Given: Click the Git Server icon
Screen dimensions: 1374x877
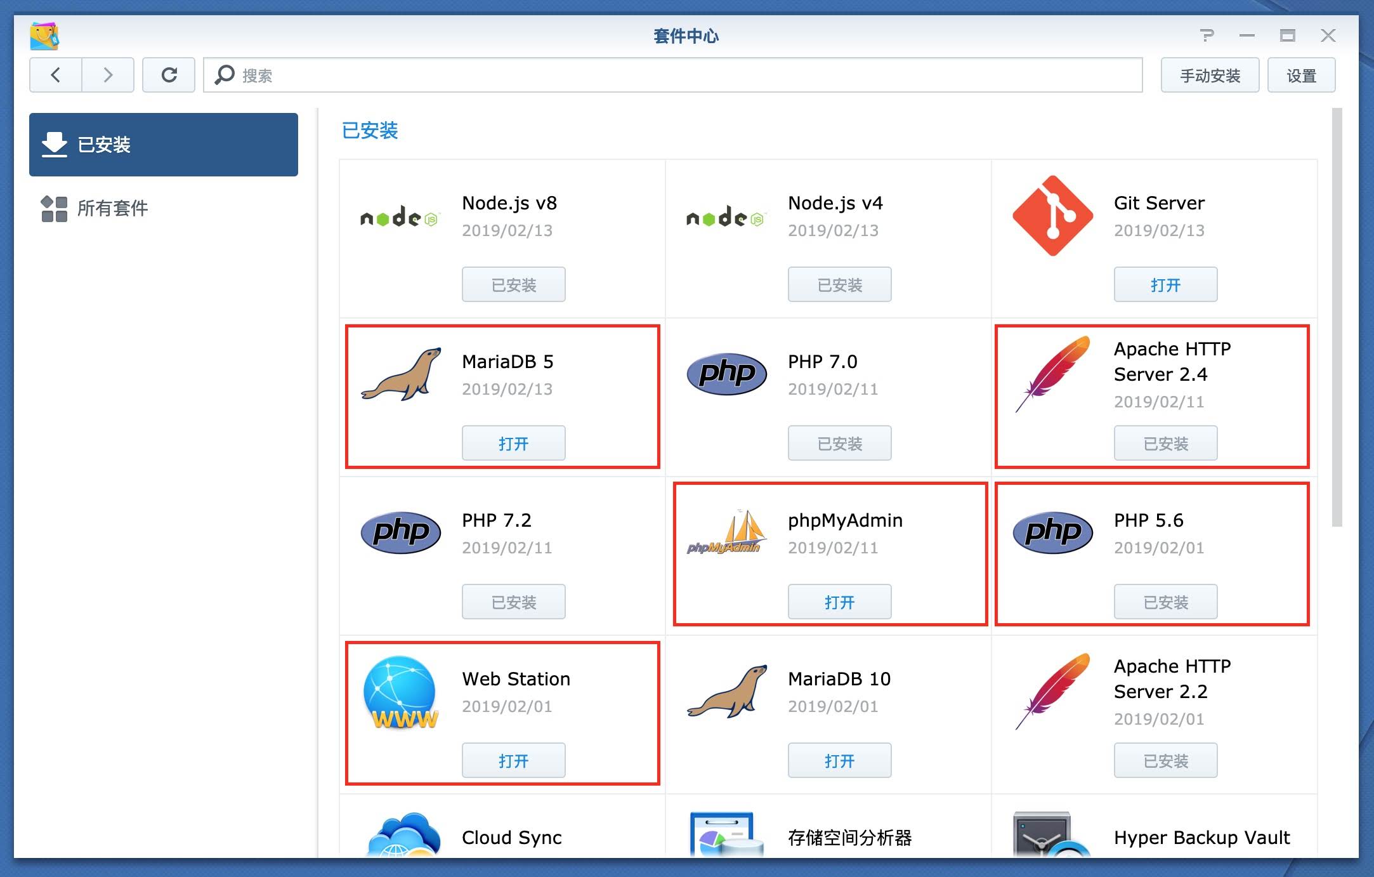Looking at the screenshot, I should coord(1052,216).
